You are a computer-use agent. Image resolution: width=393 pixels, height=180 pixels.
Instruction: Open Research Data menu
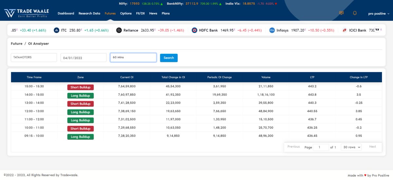click(x=89, y=13)
